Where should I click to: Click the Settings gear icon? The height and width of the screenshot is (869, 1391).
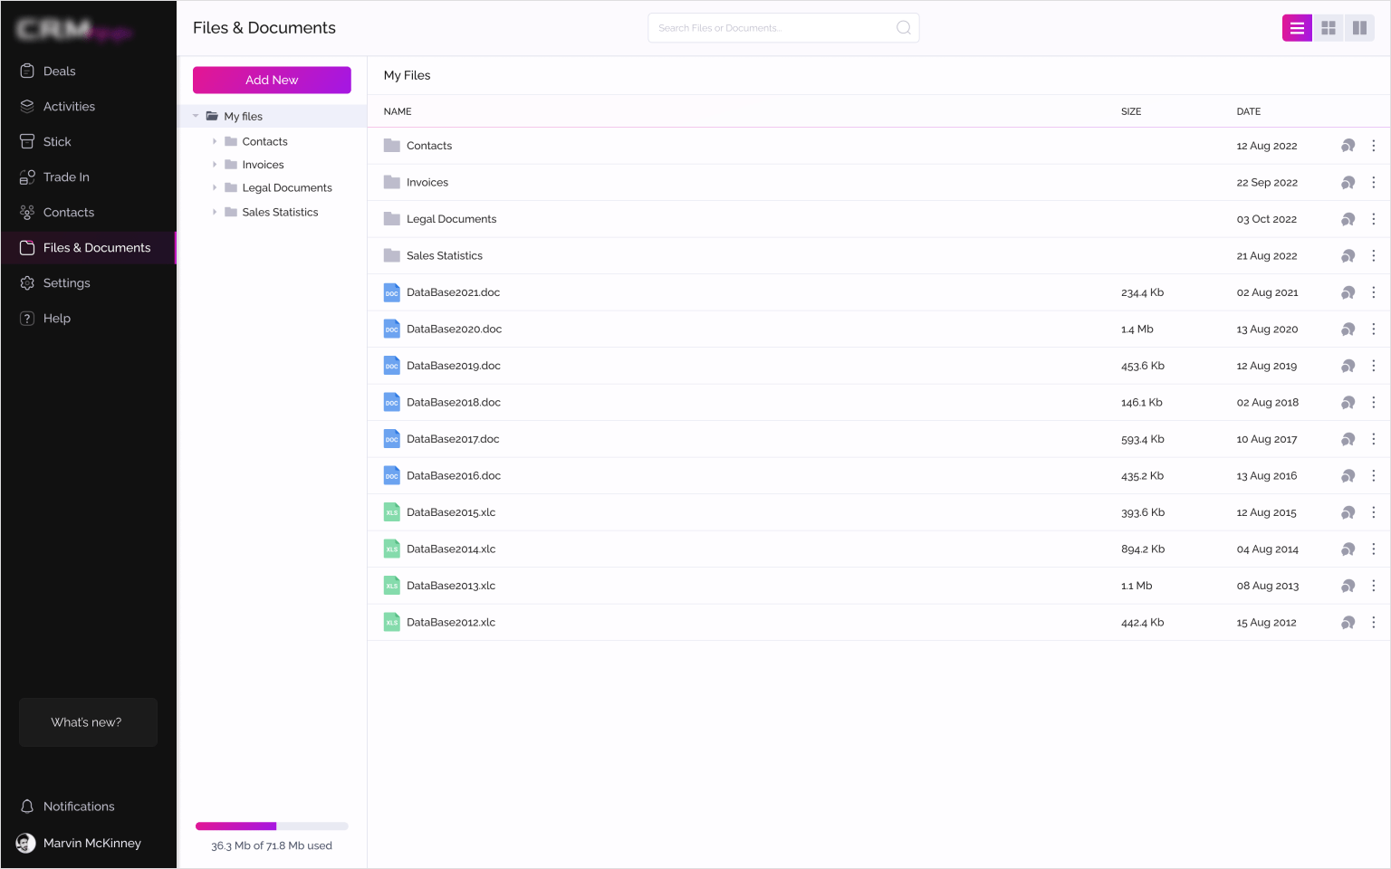tap(26, 282)
